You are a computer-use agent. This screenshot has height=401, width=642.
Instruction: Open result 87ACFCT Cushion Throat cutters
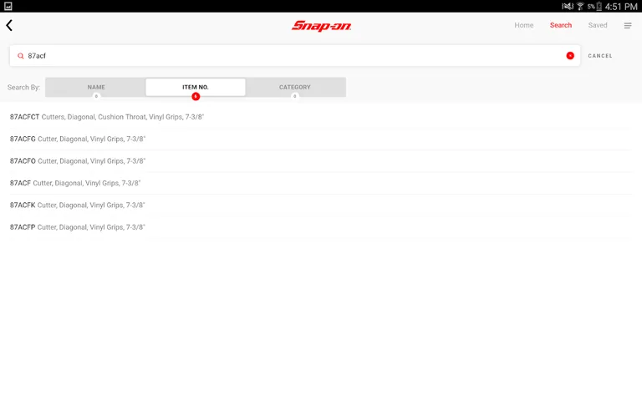(x=321, y=117)
